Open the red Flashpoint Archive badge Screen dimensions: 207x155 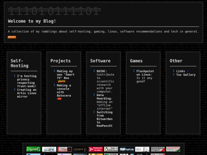point(95,149)
